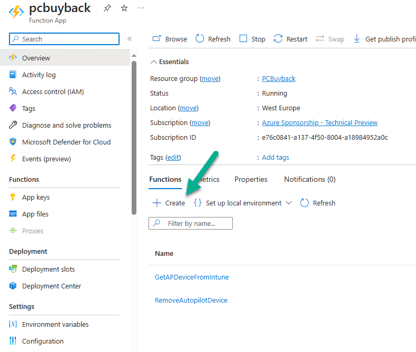The image size is (416, 352).
Task: Switch to the Functions tab
Action: tap(165, 180)
